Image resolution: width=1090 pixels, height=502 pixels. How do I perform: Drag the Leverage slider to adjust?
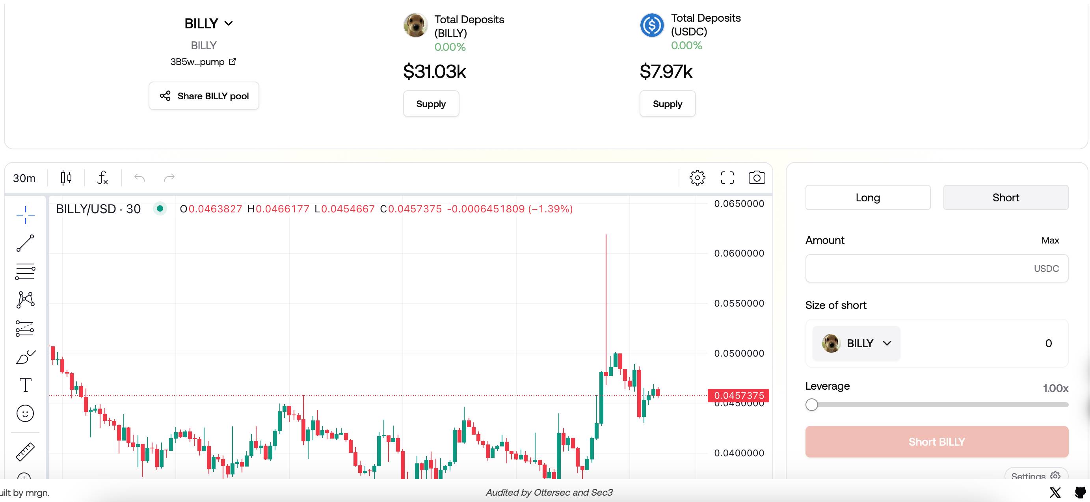point(812,405)
